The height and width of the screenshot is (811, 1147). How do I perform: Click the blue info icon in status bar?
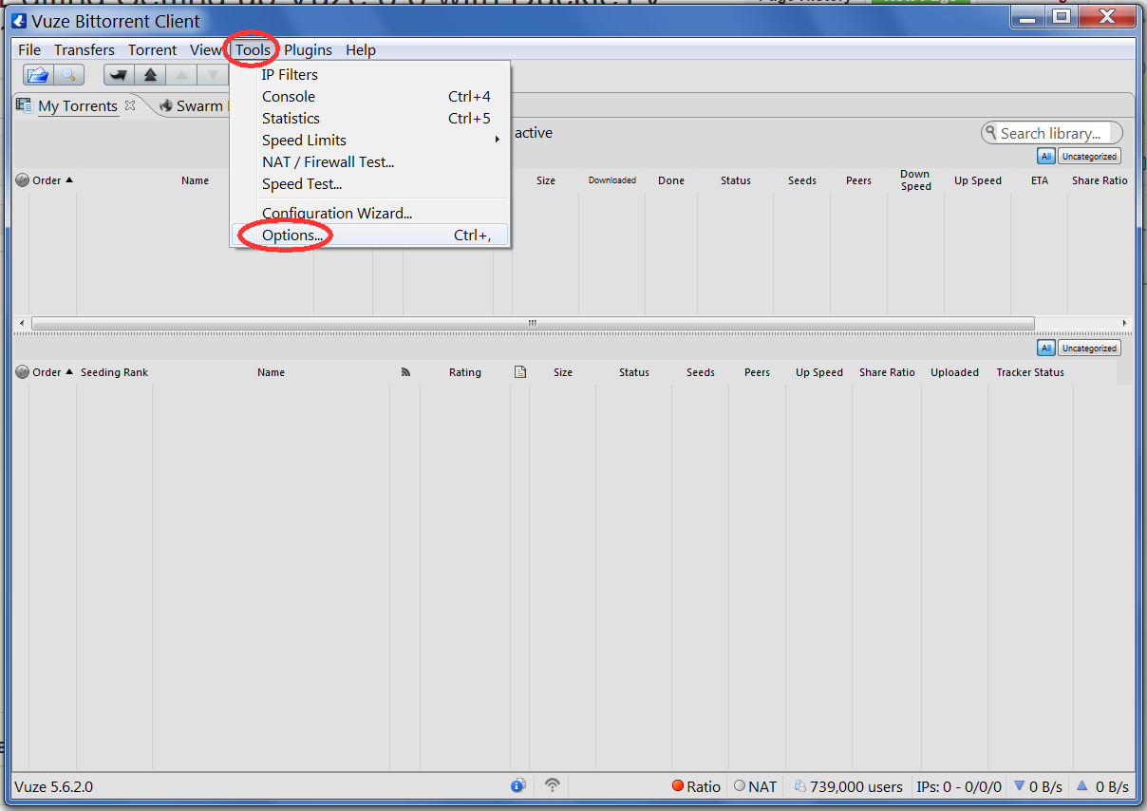[517, 786]
